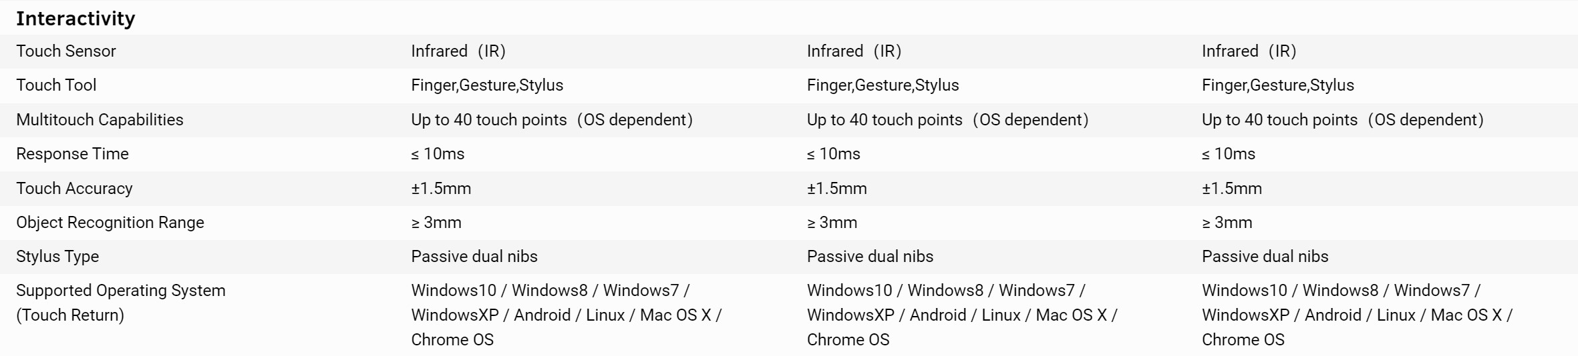Image resolution: width=1578 pixels, height=356 pixels.
Task: Click the ≥ 3mm value in the last column
Action: (x=1227, y=223)
